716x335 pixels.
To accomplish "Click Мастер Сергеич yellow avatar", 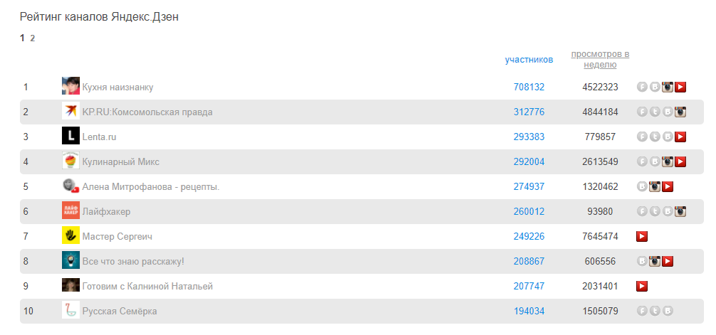I will [x=70, y=236].
